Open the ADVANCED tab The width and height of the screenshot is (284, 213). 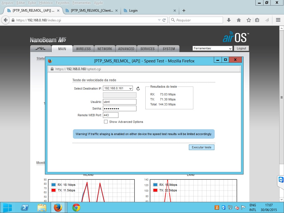(126, 49)
